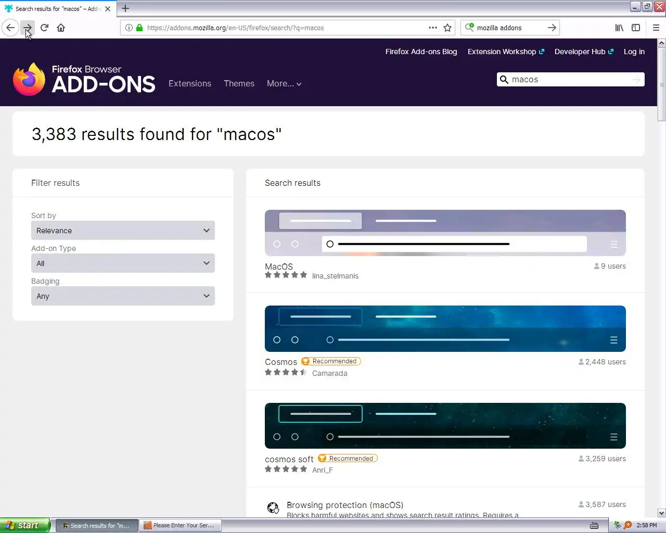Open Developer Hub link
The image size is (666, 533).
click(x=584, y=52)
